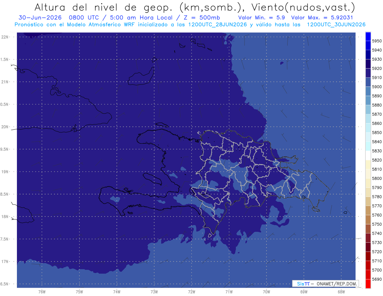Click the 70W longitude label

(267, 292)
